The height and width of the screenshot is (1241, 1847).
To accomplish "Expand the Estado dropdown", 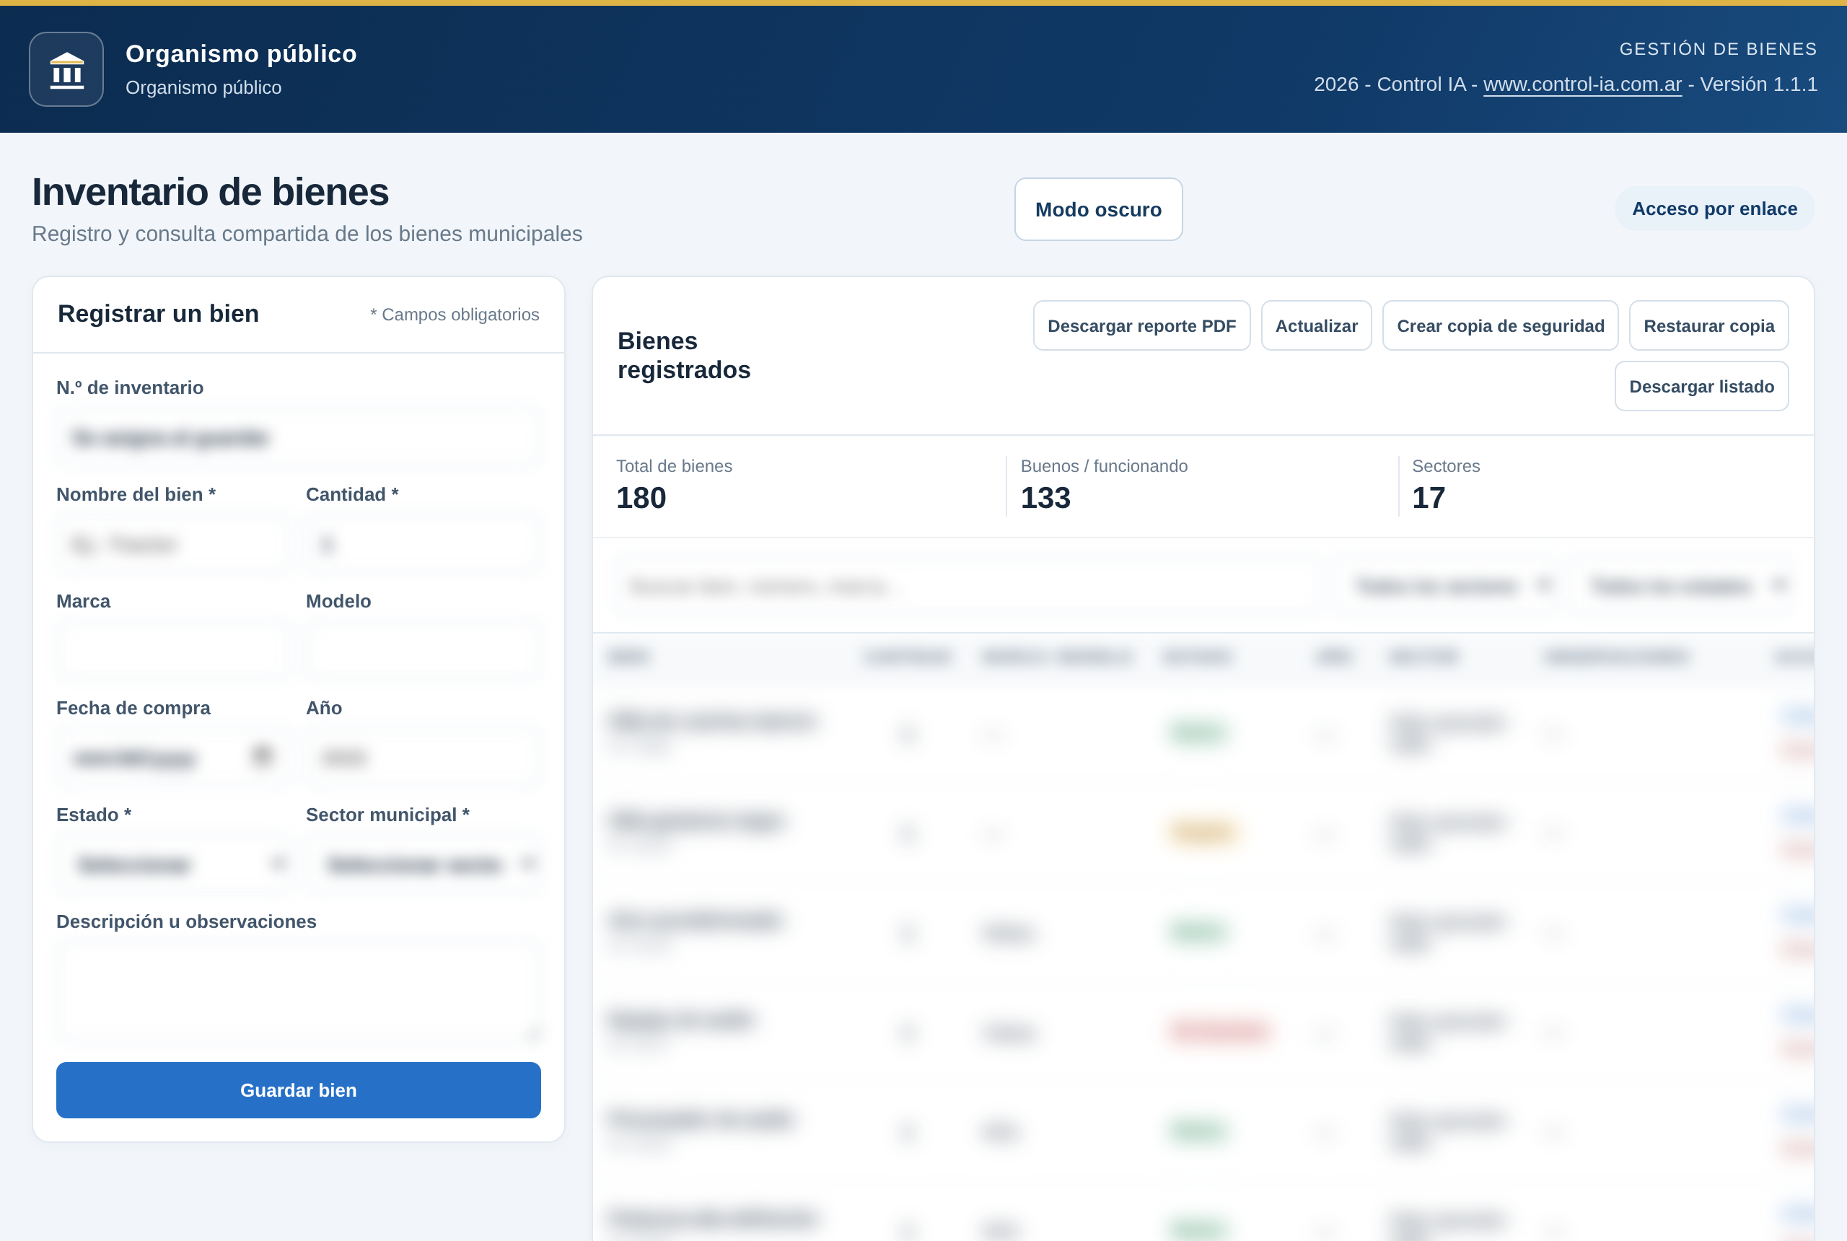I will (172, 864).
